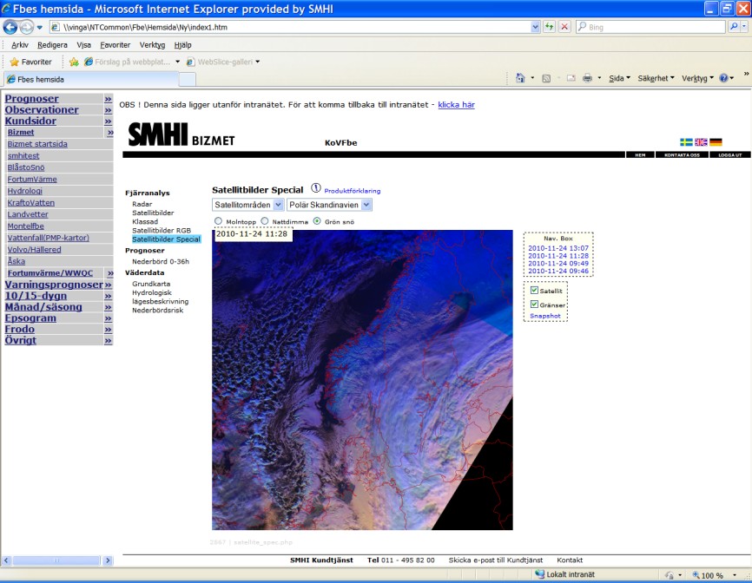Open image time 2010-11-24 13:07
Viewport: 752px width, 583px height.
[558, 248]
